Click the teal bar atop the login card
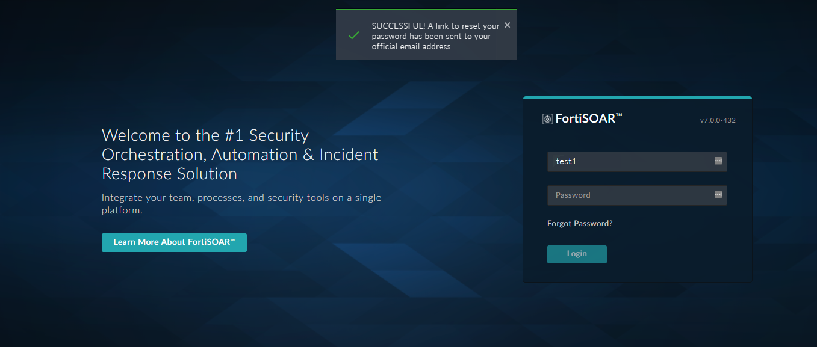This screenshot has height=347, width=817. tap(637, 97)
